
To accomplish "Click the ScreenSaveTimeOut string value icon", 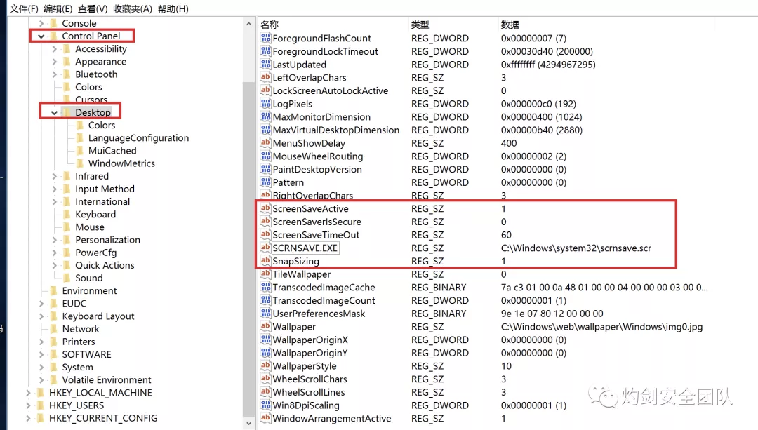I will click(x=265, y=234).
